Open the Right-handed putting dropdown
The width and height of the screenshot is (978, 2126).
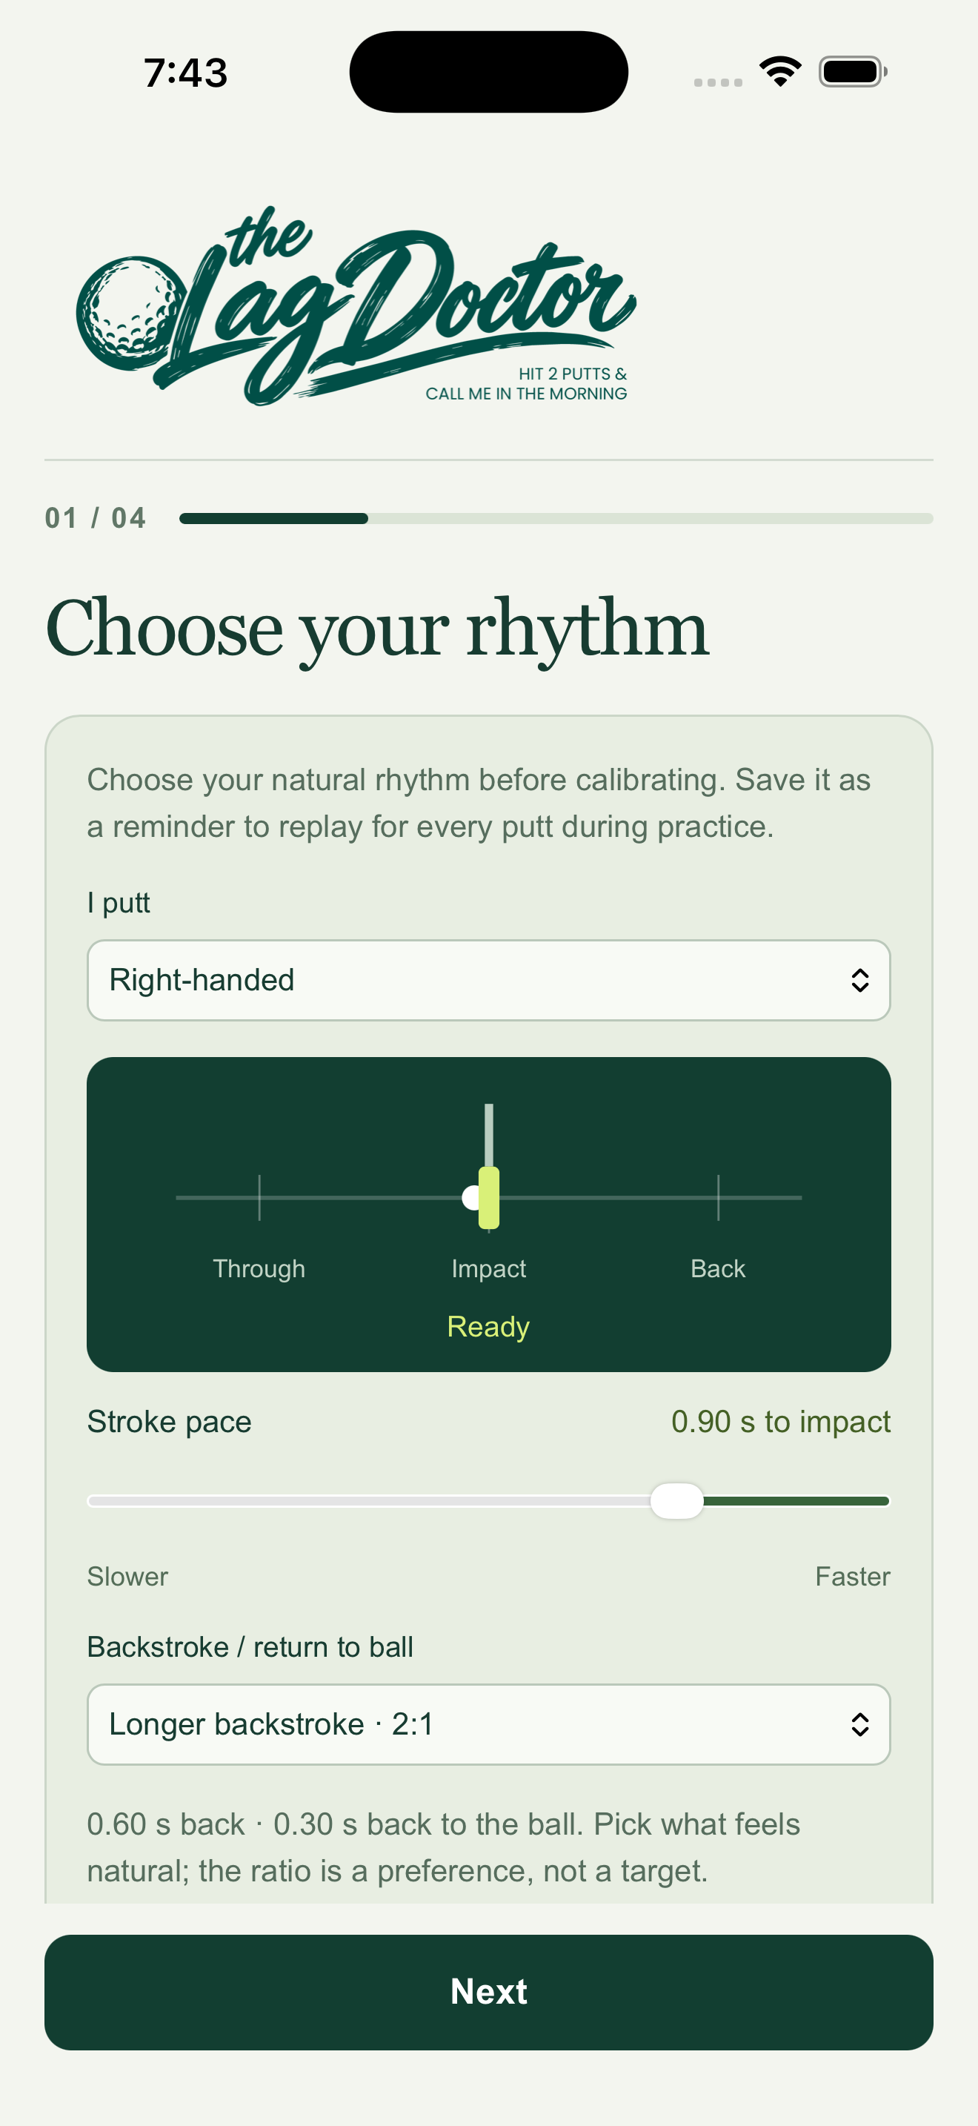coord(489,981)
